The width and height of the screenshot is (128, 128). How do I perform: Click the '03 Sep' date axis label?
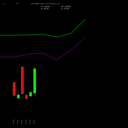(x=22, y=122)
